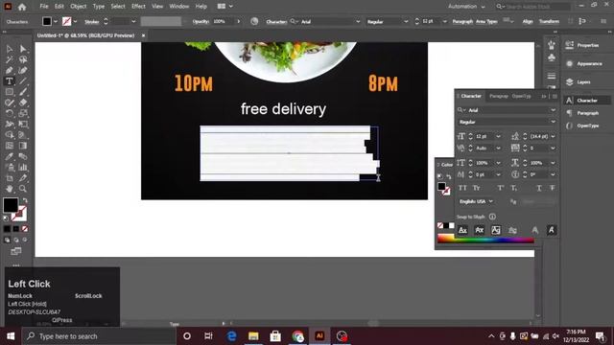The width and height of the screenshot is (614, 345).
Task: Select the Zoom tool
Action: [x=23, y=189]
